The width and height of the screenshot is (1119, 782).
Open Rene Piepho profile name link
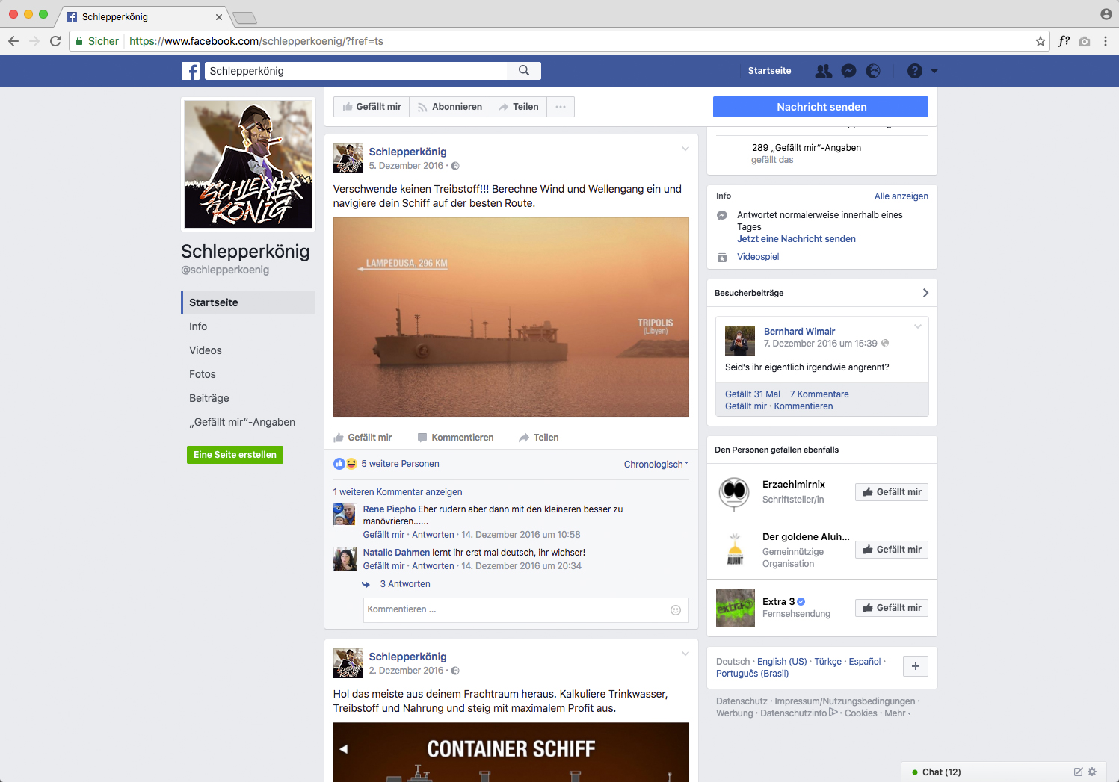coord(389,509)
